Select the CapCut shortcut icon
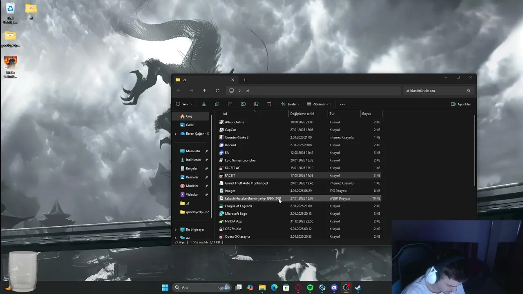The height and width of the screenshot is (294, 523). click(x=221, y=130)
